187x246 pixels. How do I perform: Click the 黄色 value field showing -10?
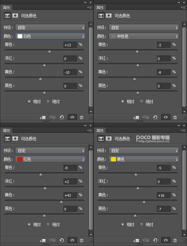click(70, 72)
